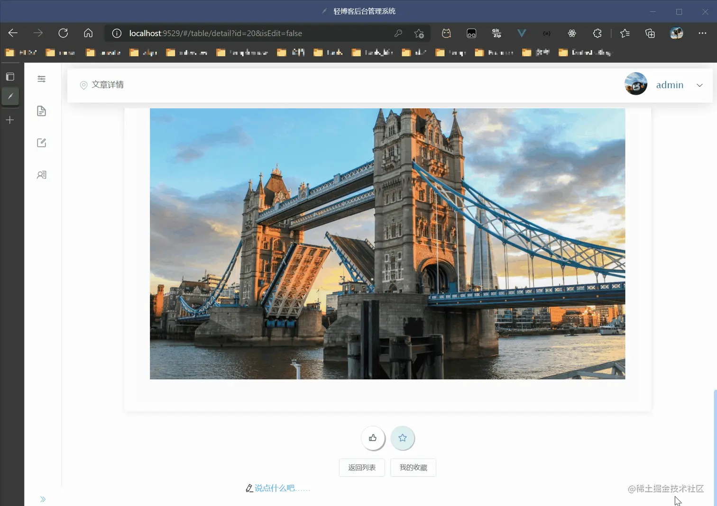Click the 返回列表 button
Viewport: 717px width, 506px height.
point(362,468)
